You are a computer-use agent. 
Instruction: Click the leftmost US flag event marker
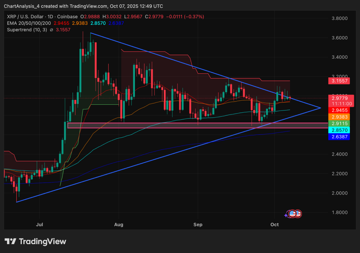(x=292, y=213)
